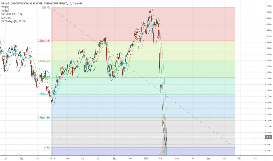The image size is (273, 161).
Task: Click the 36.00 price axis label
Action: point(269,54)
